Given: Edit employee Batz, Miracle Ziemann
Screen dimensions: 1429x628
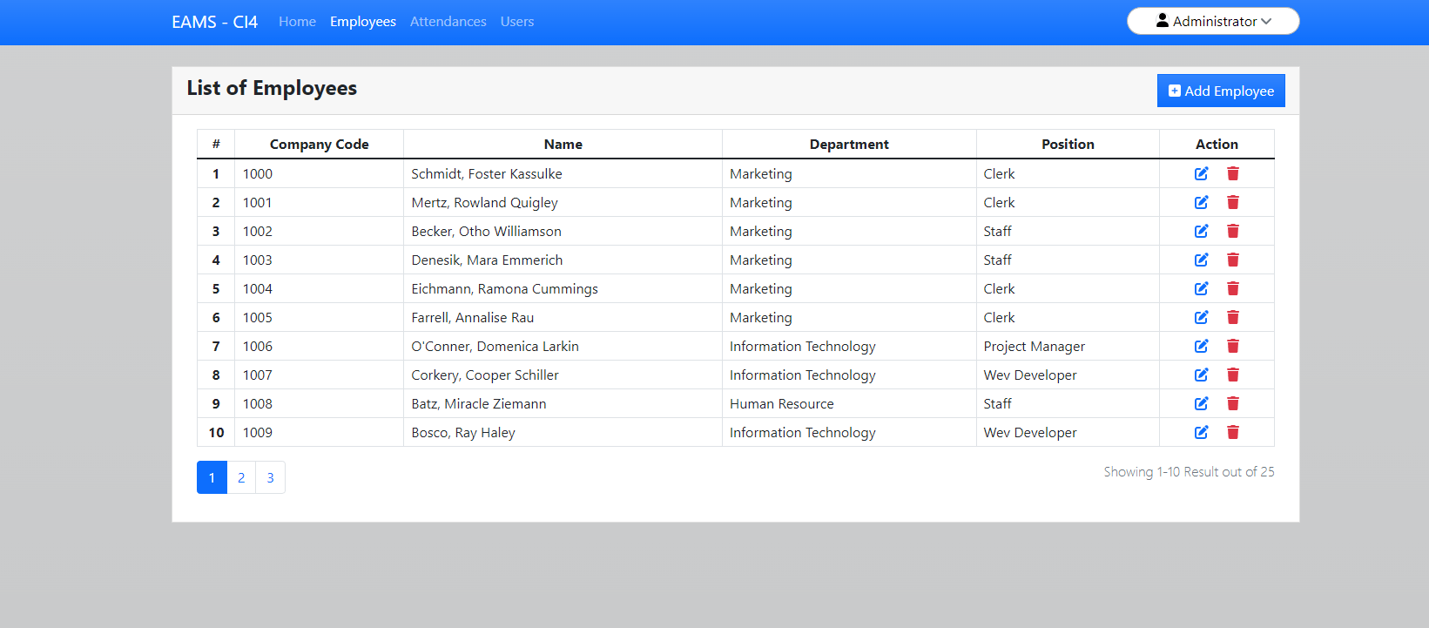Looking at the screenshot, I should coord(1201,403).
